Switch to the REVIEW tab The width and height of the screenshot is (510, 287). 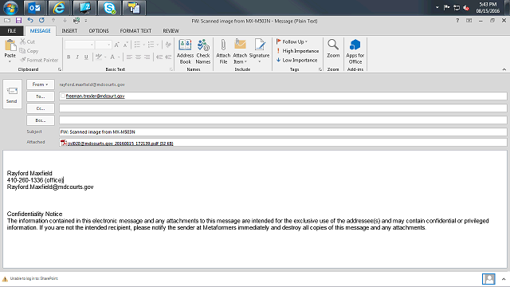click(x=171, y=31)
